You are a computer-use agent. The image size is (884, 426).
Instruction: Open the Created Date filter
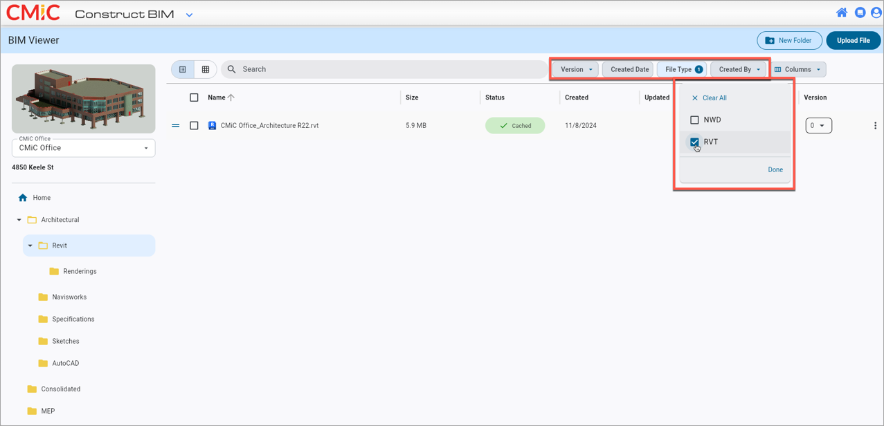pyautogui.click(x=629, y=69)
